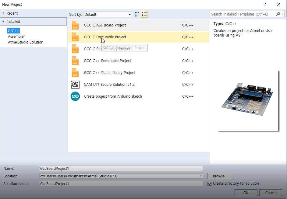Select GCC C ASF Board Project text

(105, 25)
